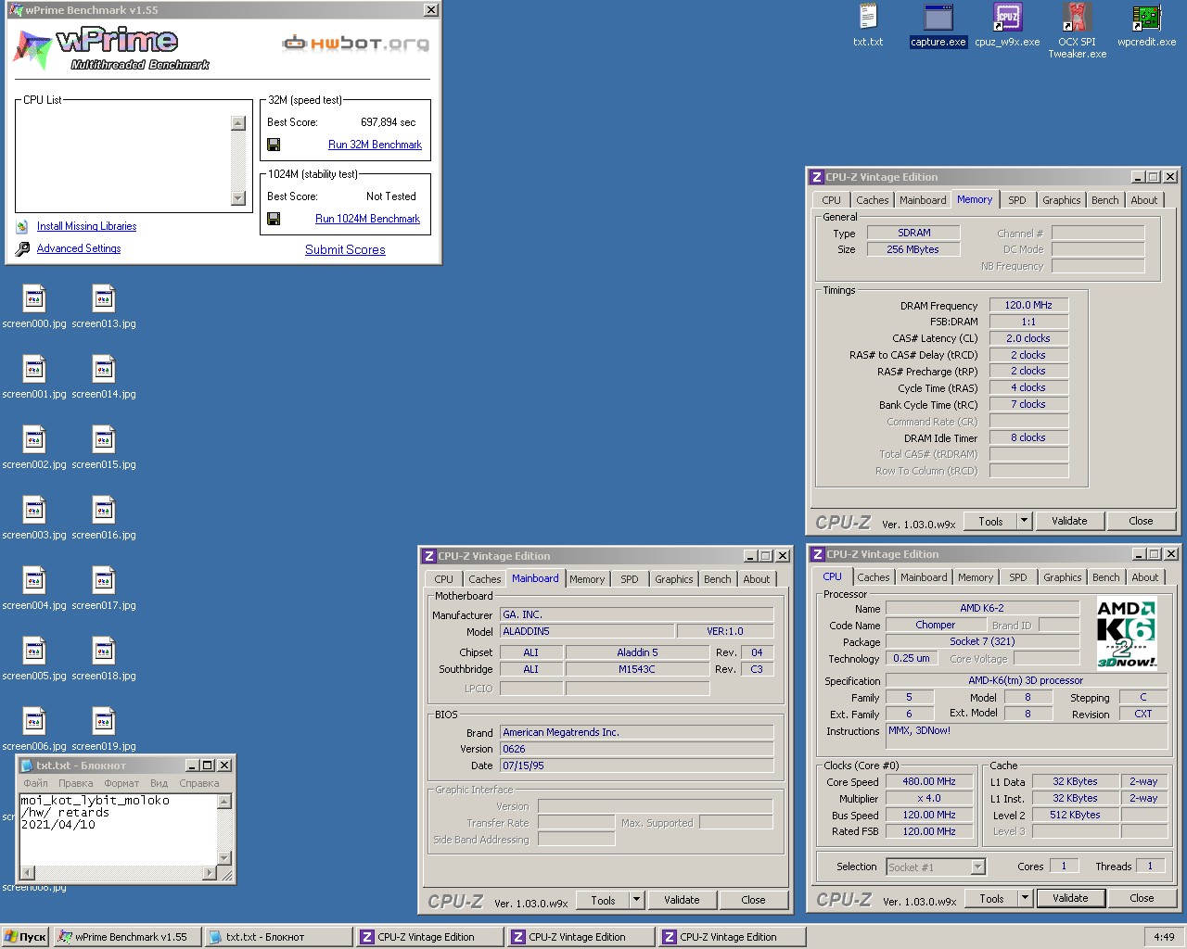Open the Advanced Settings link
1187x949 pixels.
click(79, 248)
